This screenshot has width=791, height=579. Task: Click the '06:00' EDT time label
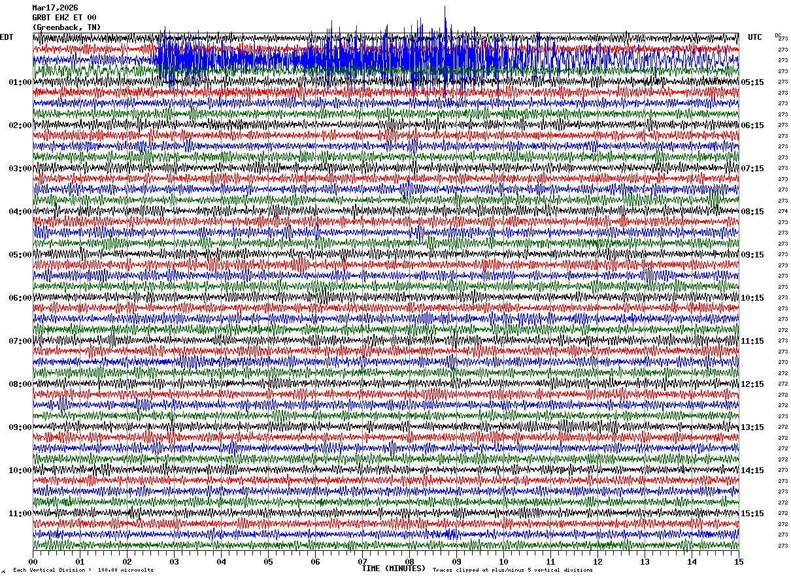click(20, 298)
